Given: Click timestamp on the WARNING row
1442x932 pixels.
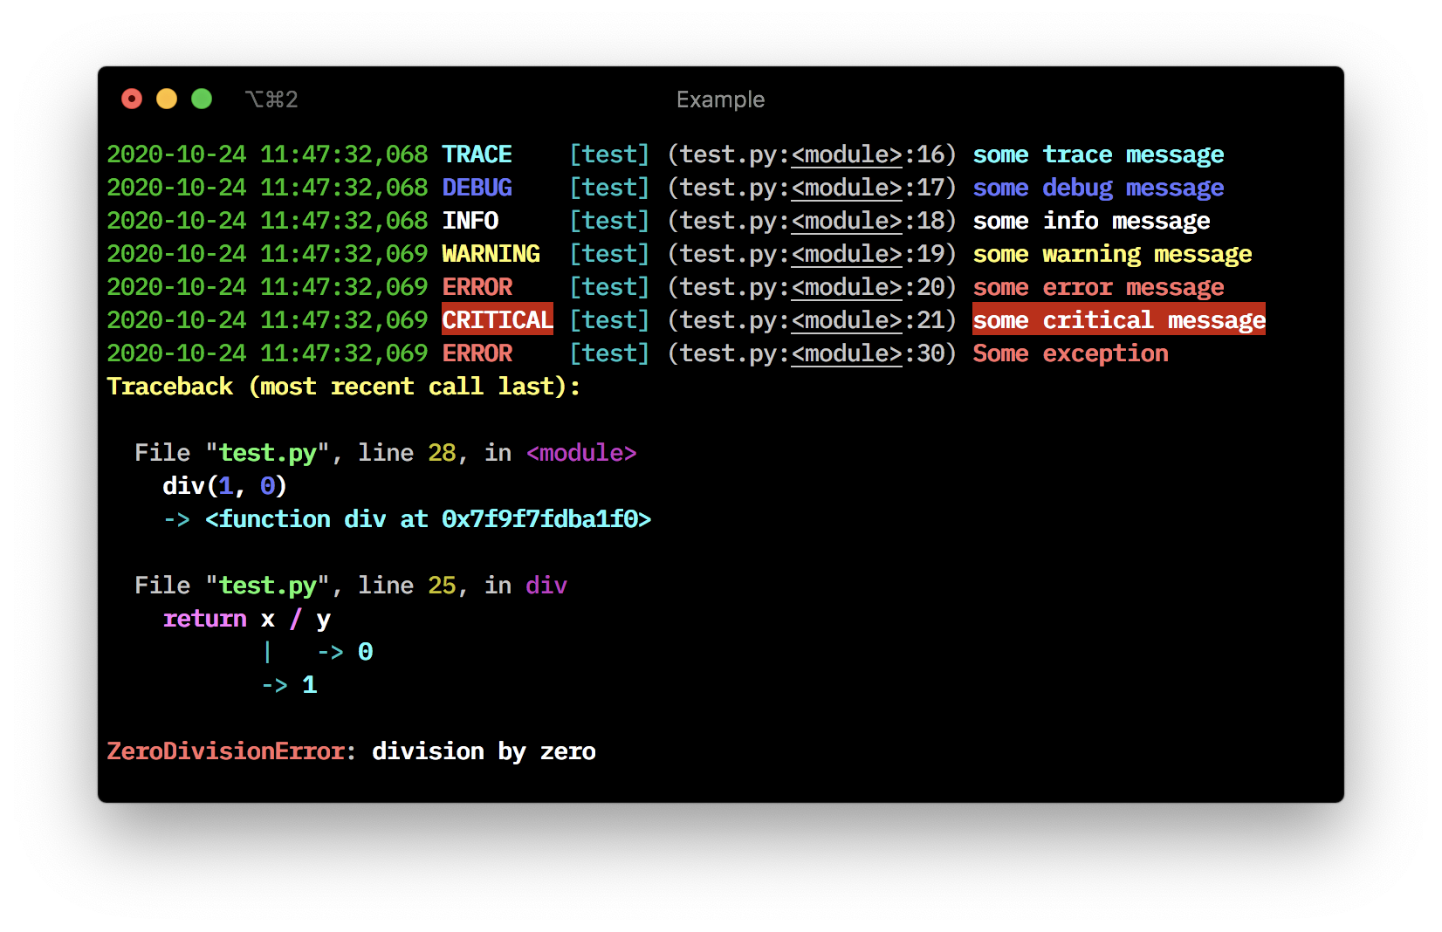Looking at the screenshot, I should (267, 254).
